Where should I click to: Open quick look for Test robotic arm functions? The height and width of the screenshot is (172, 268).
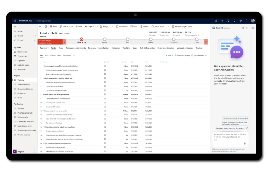(x=105, y=123)
